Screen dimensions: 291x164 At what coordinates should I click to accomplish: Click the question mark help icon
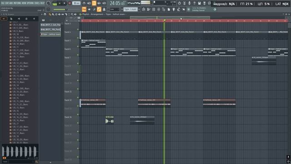coord(194,3)
